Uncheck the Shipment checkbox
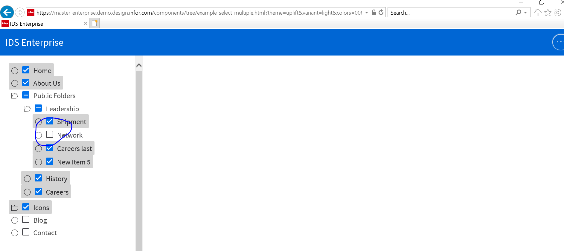This screenshot has width=564, height=251. [x=50, y=121]
